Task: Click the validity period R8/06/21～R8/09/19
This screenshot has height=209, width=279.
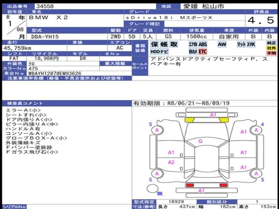Action: pyautogui.click(x=198, y=103)
